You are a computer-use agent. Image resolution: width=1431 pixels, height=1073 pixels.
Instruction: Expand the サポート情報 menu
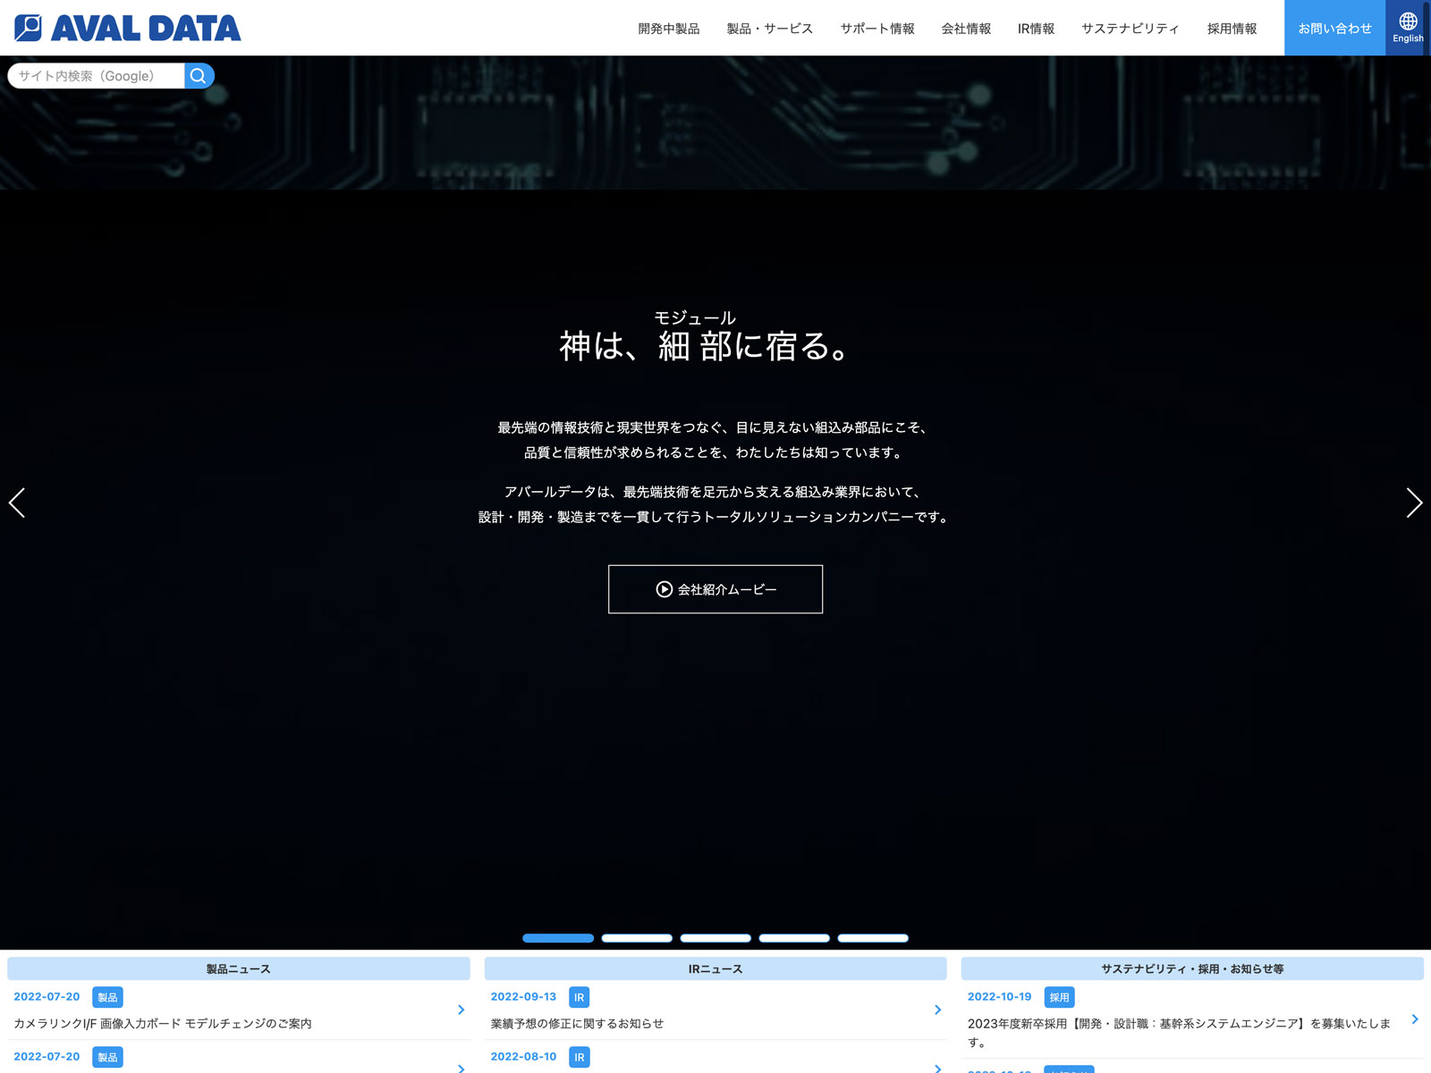(876, 29)
